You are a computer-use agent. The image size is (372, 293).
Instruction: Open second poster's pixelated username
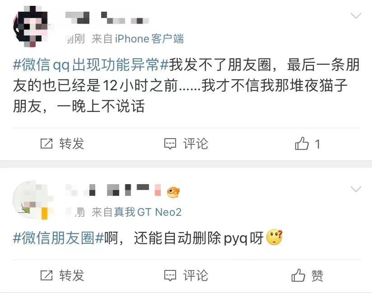tap(113, 190)
